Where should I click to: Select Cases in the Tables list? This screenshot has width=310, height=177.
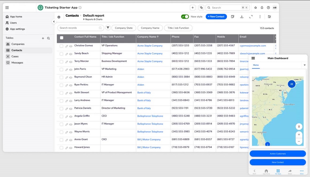coord(15,56)
